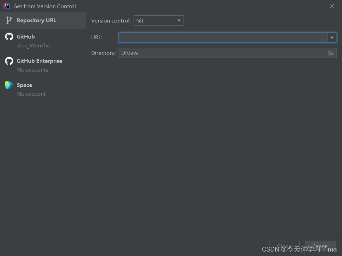Expand the URL history dropdown arrow

(x=332, y=37)
